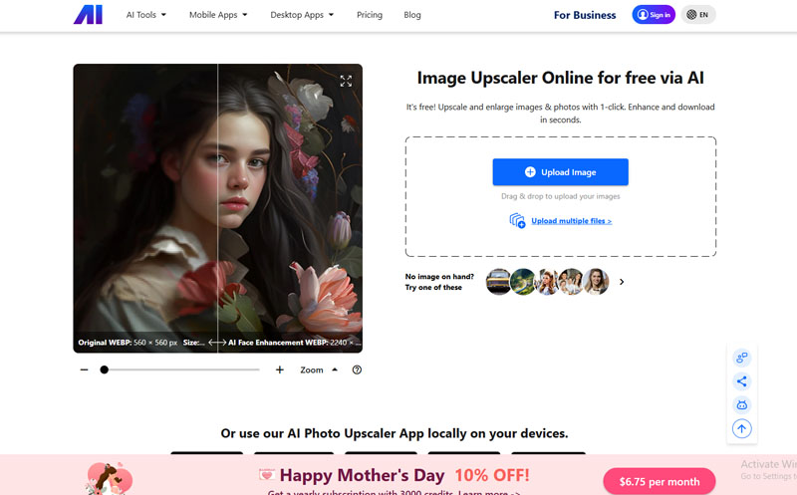Click the feedback chat bubbles icon
The width and height of the screenshot is (797, 495).
tap(741, 358)
